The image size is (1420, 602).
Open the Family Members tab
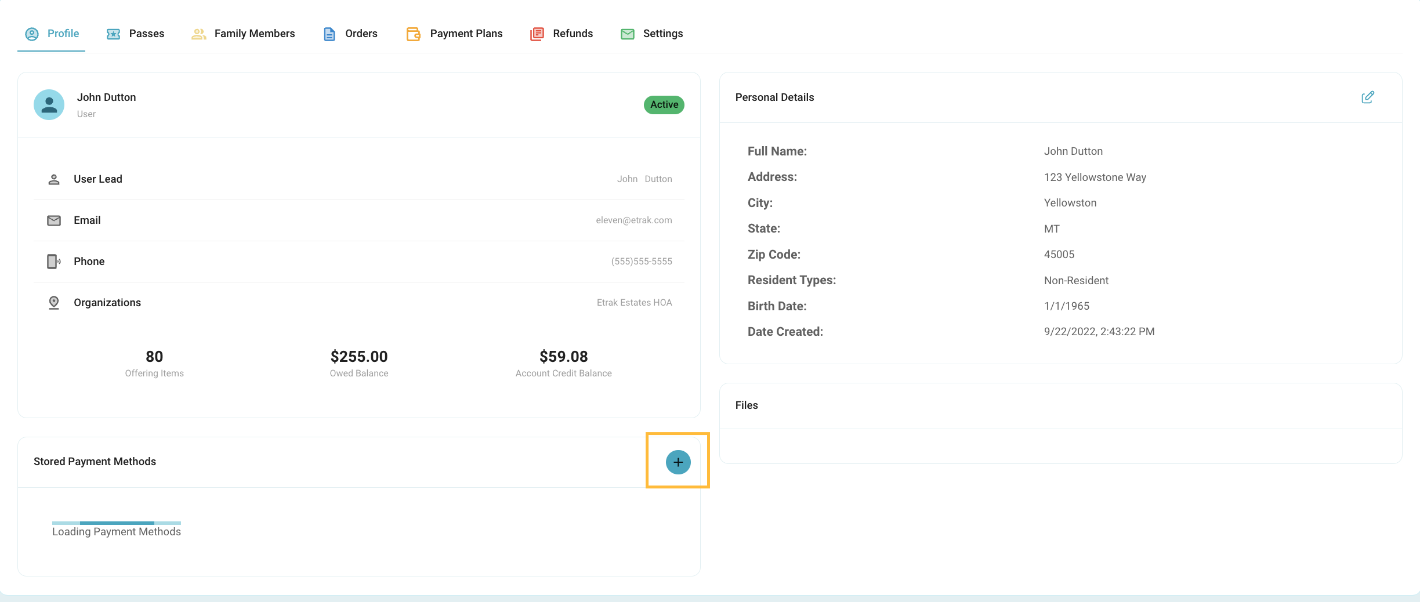pos(243,34)
